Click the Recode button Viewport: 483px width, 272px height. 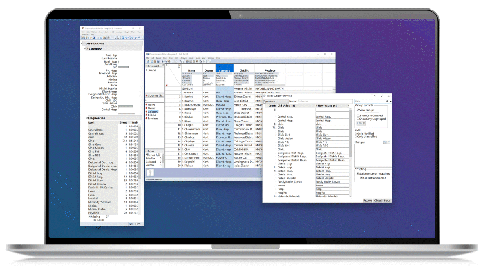(368, 200)
